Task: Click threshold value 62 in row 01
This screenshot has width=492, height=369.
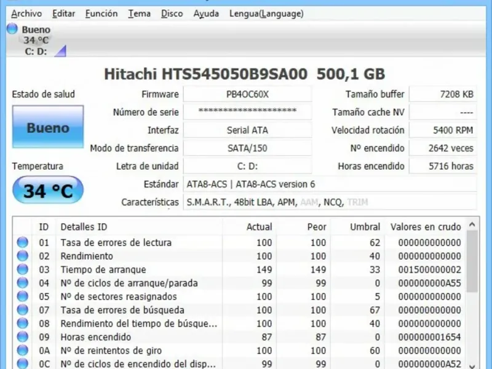Action: pyautogui.click(x=375, y=242)
